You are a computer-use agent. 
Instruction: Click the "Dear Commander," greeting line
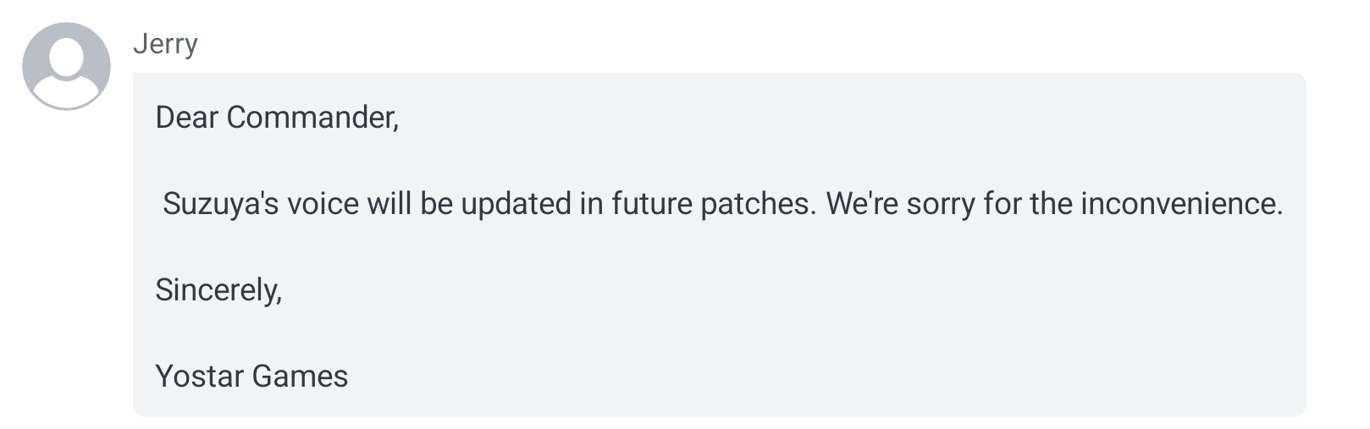click(277, 117)
